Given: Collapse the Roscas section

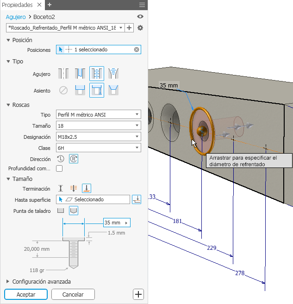Looking at the screenshot, I should click(8, 105).
